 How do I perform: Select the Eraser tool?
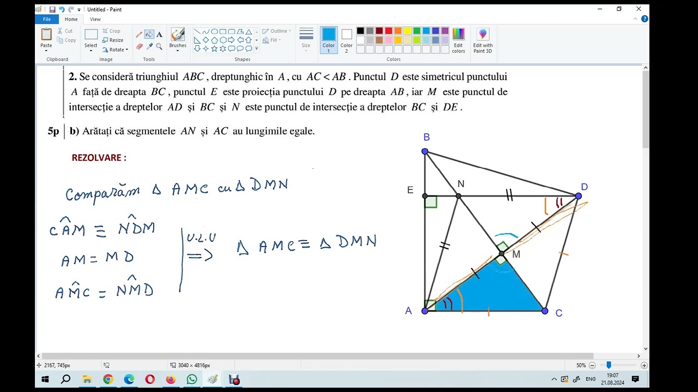point(139,47)
